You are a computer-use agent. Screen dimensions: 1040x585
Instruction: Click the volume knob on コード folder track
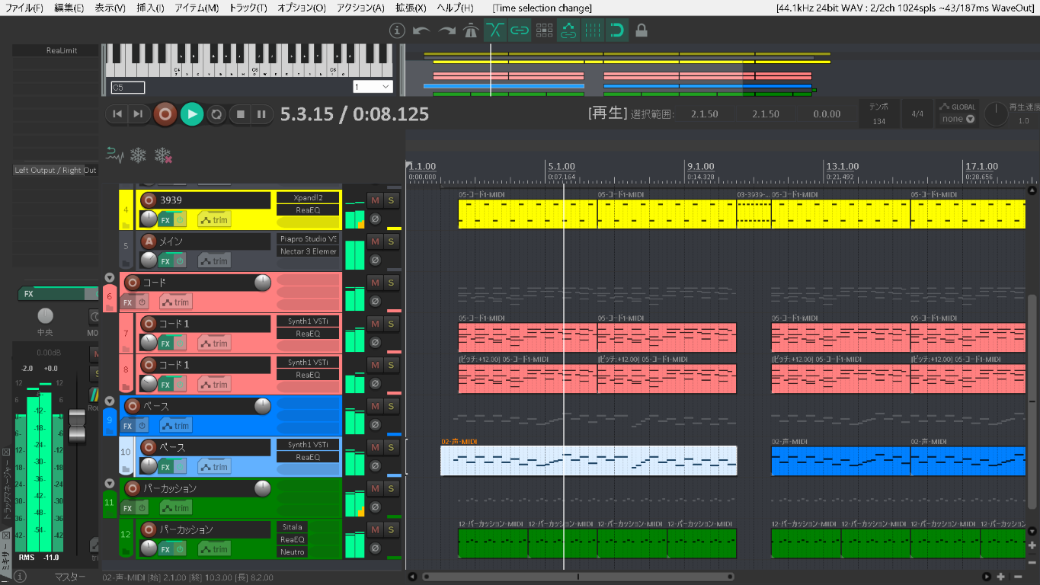[x=262, y=283]
